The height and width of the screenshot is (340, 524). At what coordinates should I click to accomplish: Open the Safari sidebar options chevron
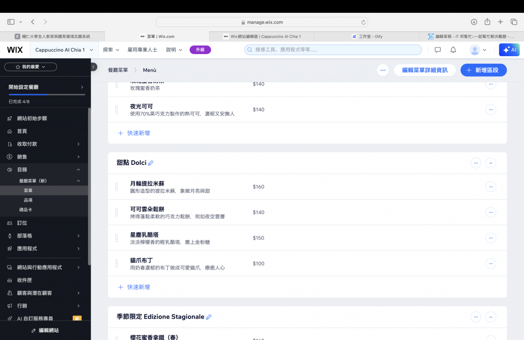20,22
